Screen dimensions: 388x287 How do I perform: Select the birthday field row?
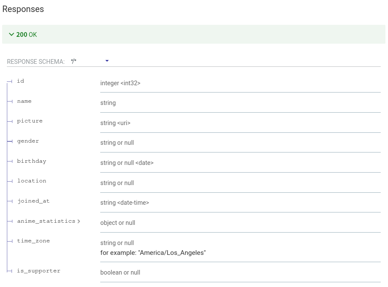(x=32, y=161)
